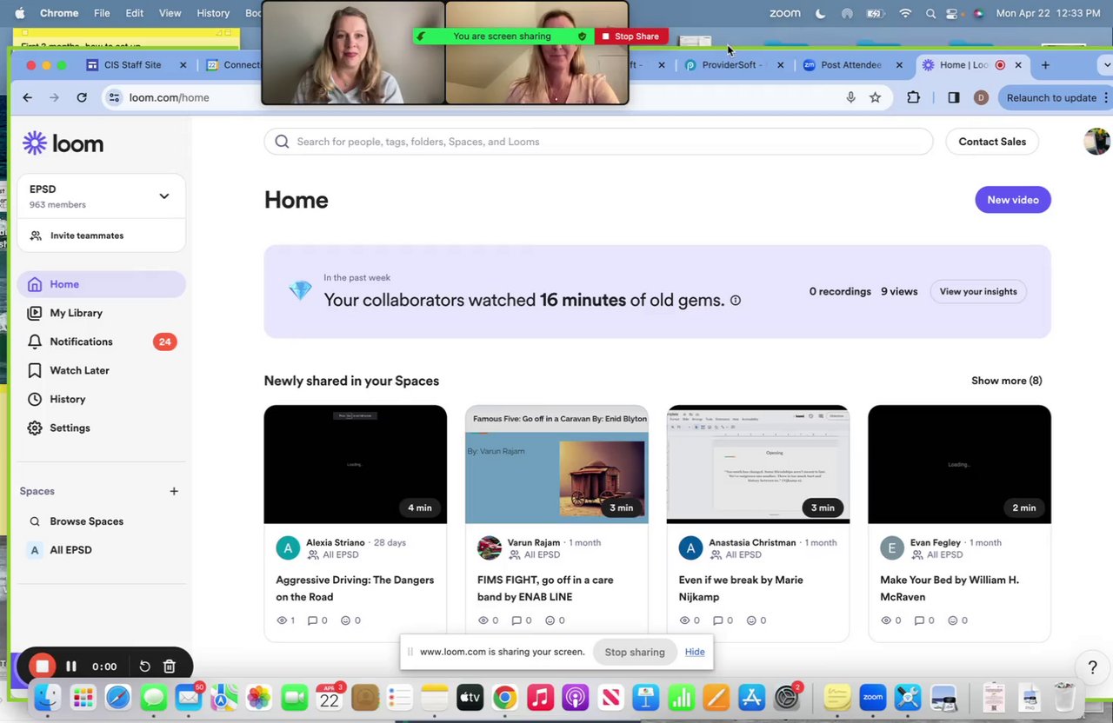Click the Browse Spaces search icon
Image resolution: width=1113 pixels, height=723 pixels.
35,521
